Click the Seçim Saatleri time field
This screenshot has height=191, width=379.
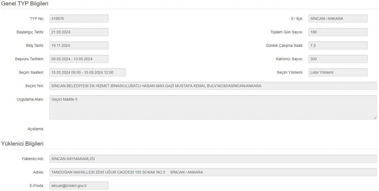coord(87,72)
